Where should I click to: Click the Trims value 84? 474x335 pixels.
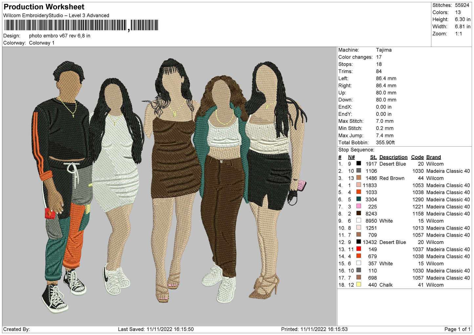tap(379, 71)
